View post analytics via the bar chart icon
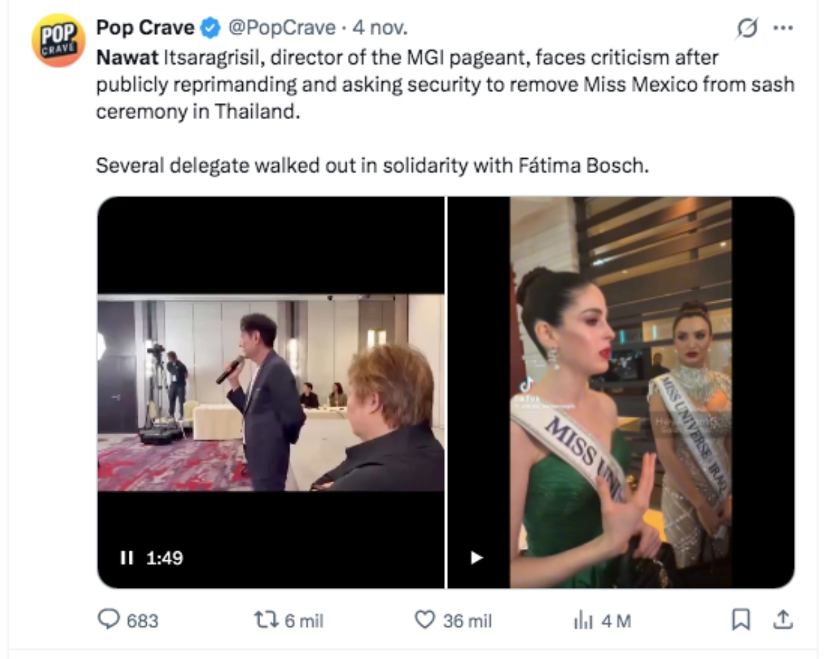 pos(582,620)
